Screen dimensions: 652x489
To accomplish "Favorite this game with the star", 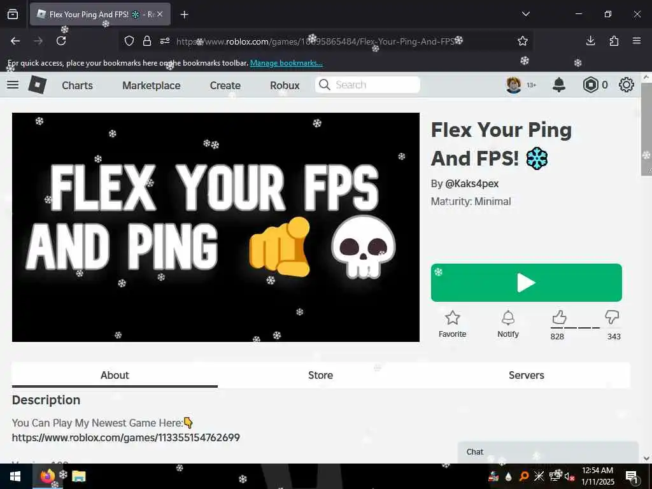I will 453,324.
